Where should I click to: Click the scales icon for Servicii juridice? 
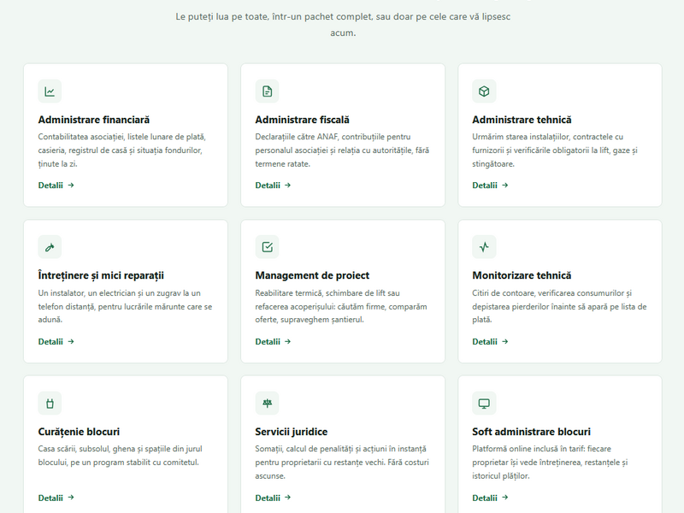tap(267, 403)
